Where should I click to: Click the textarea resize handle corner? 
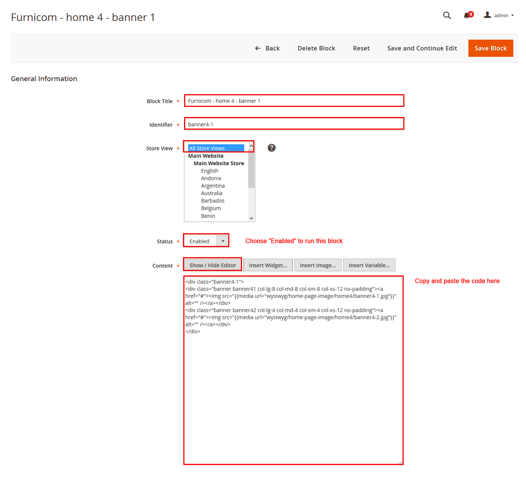pyautogui.click(x=401, y=462)
